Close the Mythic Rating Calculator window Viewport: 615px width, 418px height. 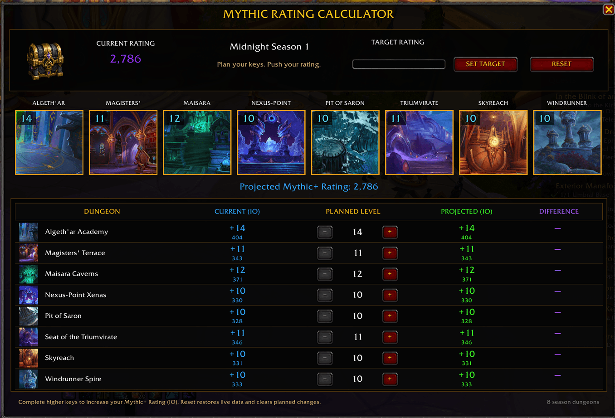point(609,9)
